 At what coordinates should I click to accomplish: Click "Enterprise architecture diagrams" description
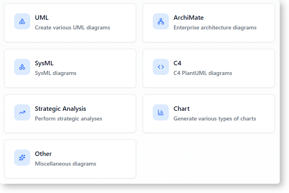point(215,28)
